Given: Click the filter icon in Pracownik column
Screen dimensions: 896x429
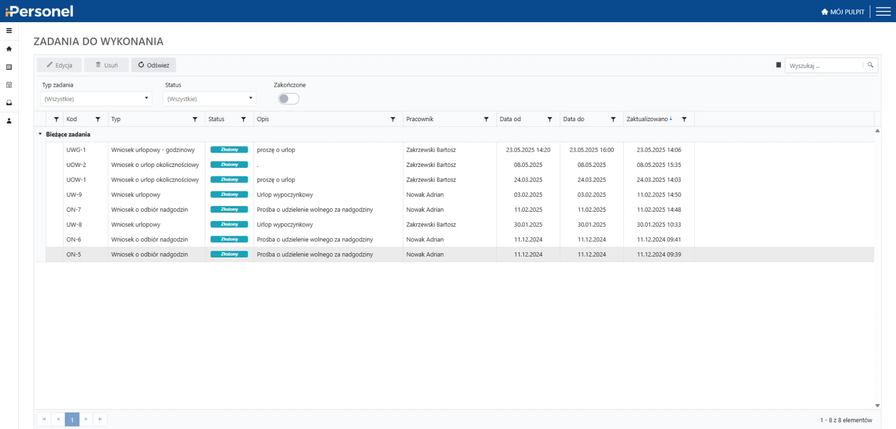Looking at the screenshot, I should coord(486,119).
